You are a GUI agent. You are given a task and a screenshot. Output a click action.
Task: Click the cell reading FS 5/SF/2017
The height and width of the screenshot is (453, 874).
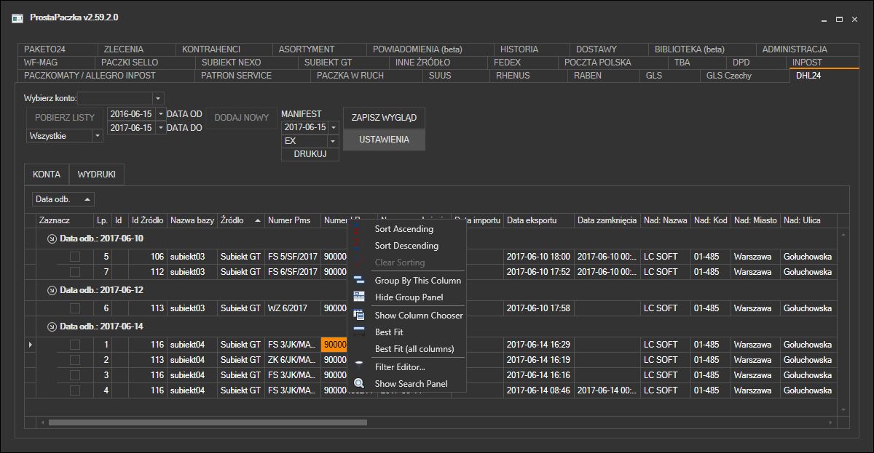coord(293,256)
